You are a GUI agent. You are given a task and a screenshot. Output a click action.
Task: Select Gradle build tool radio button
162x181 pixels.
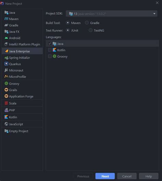click(87, 23)
